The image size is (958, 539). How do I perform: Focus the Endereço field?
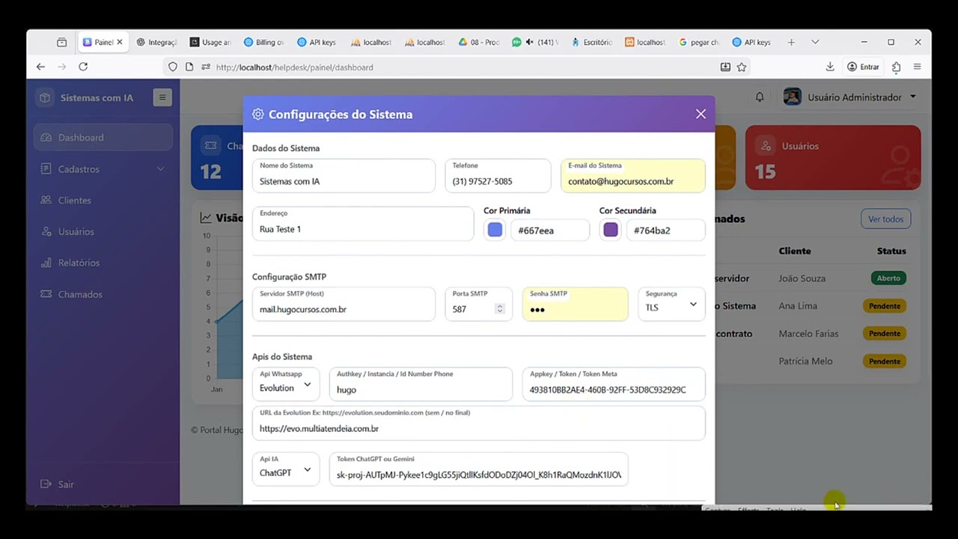click(x=363, y=224)
